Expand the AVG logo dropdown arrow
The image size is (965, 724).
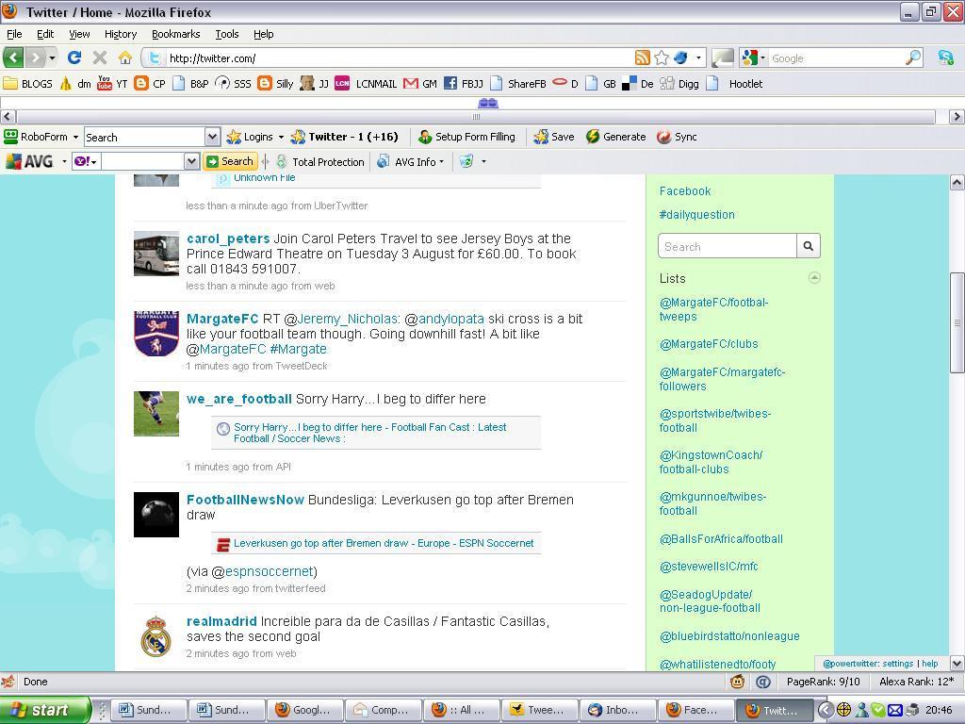[x=64, y=162]
